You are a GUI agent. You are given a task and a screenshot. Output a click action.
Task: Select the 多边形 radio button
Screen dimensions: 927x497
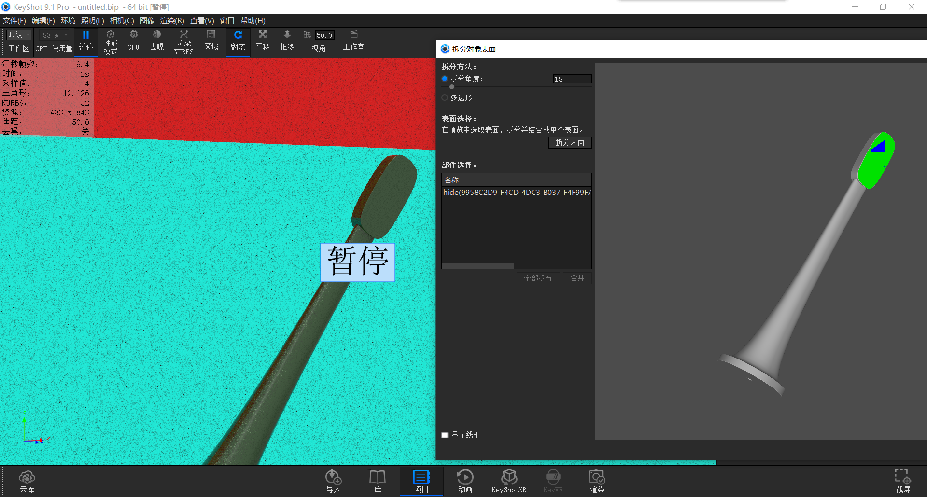click(445, 97)
